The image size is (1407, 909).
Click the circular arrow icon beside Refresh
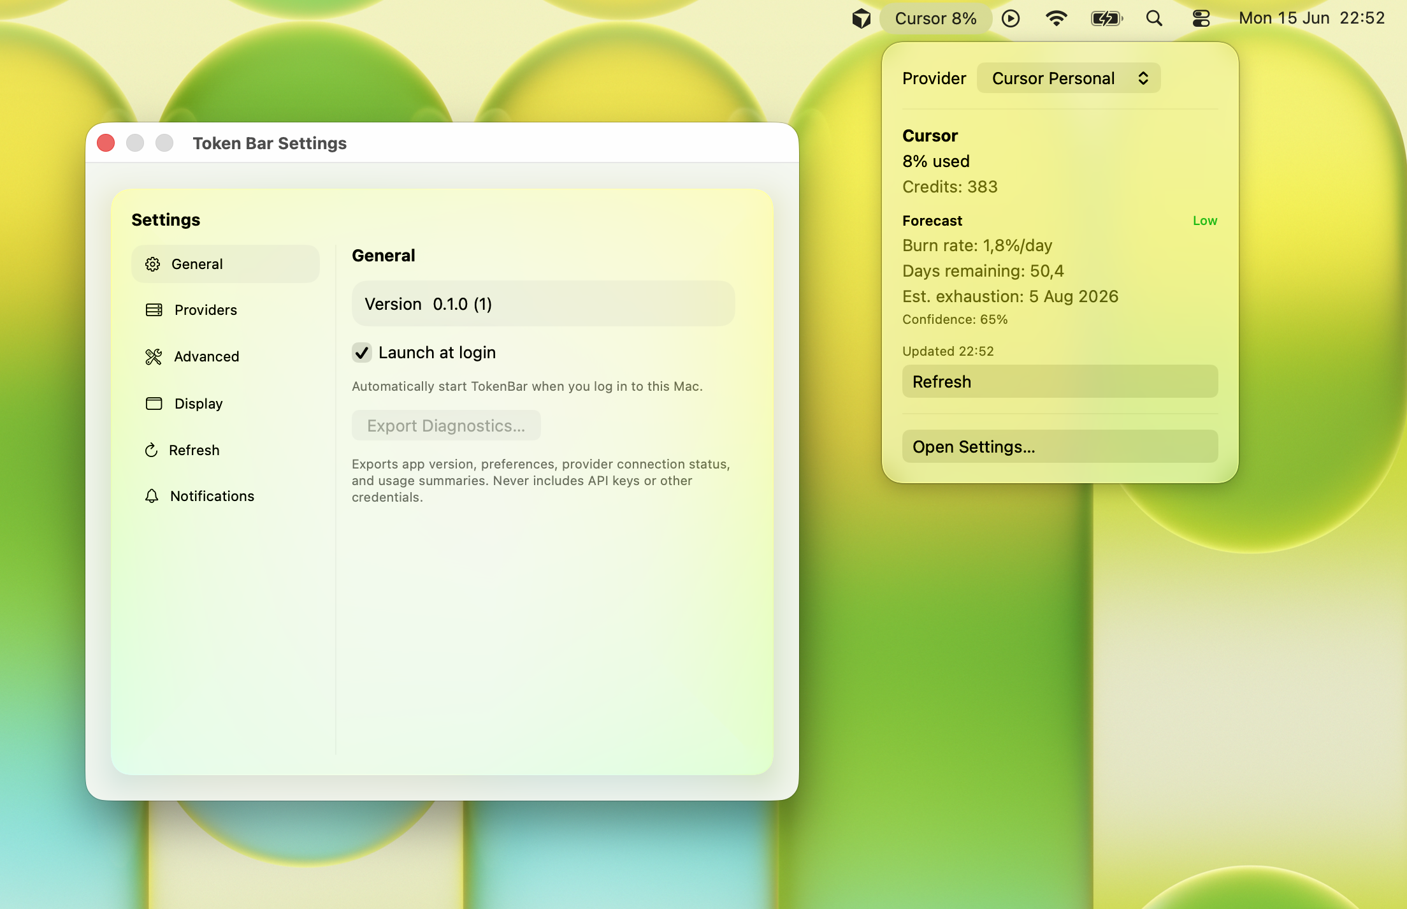click(151, 450)
